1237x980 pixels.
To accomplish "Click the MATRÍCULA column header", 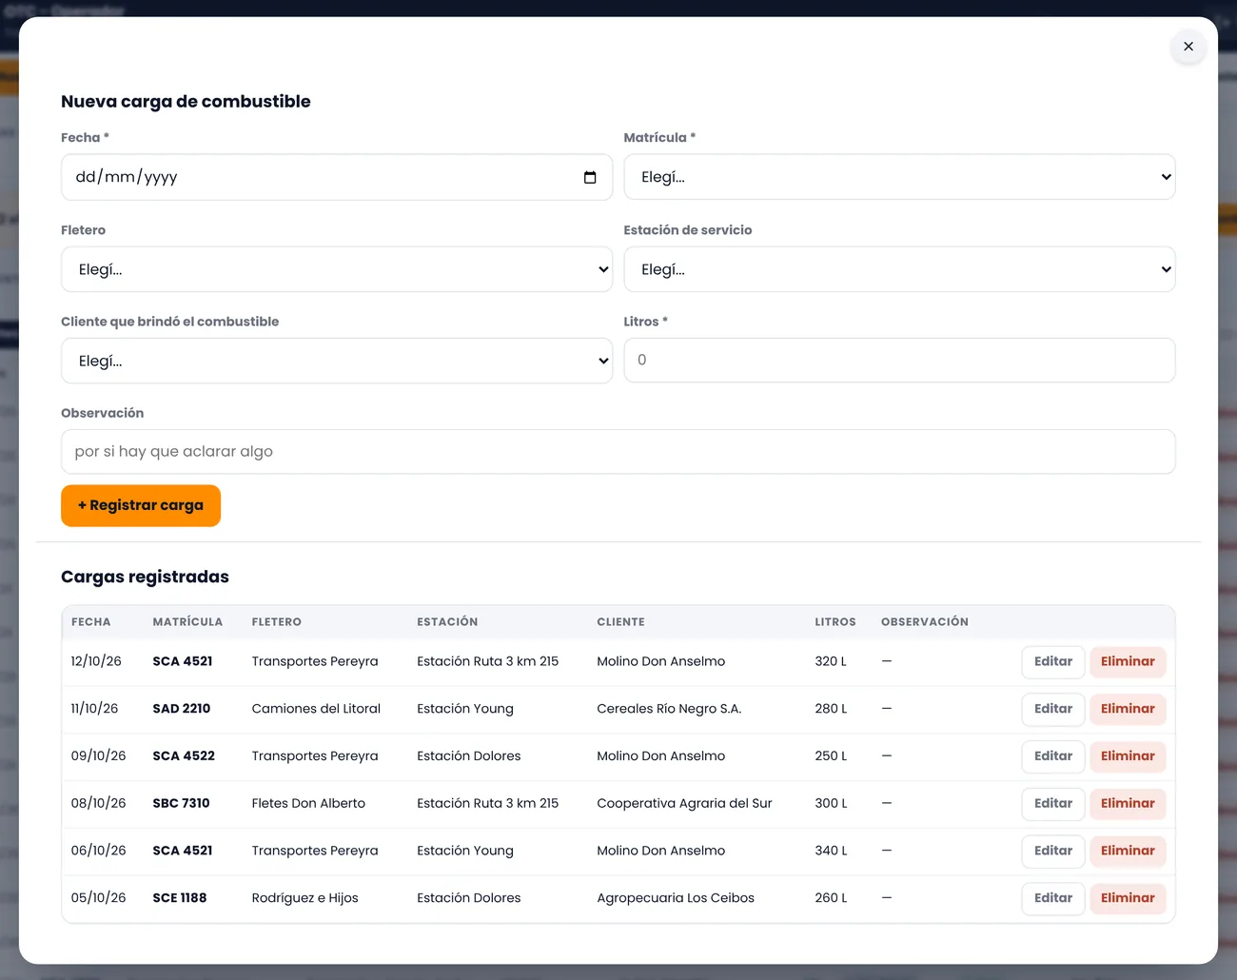I will click(187, 622).
